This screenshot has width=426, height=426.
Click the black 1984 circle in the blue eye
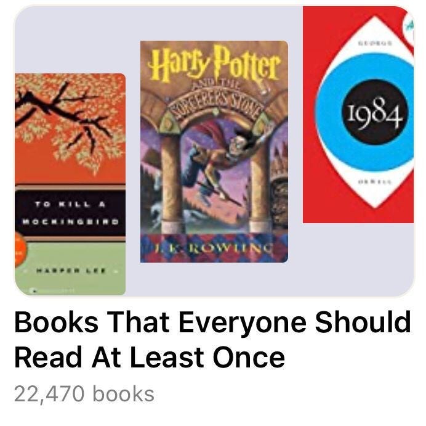tap(375, 112)
